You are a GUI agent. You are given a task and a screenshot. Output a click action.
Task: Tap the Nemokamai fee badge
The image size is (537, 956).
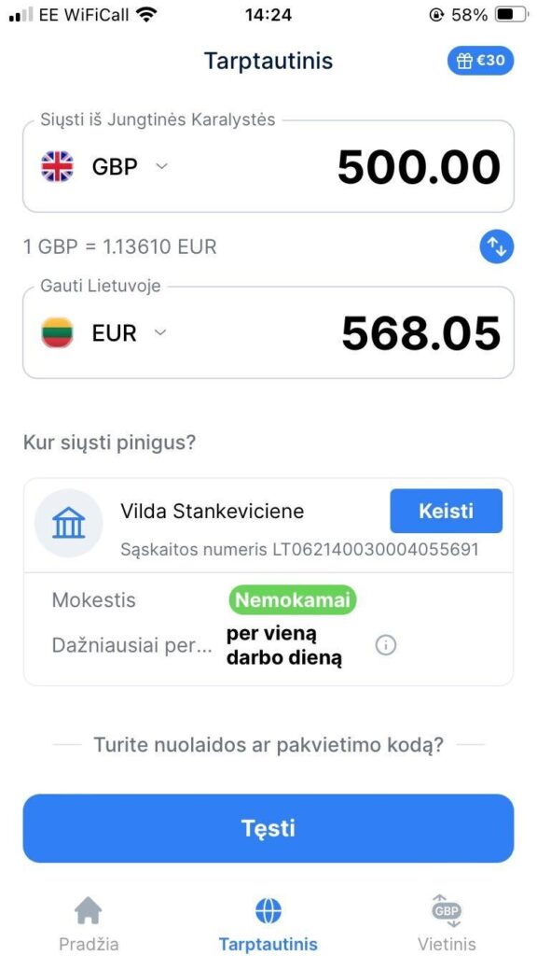pyautogui.click(x=292, y=600)
